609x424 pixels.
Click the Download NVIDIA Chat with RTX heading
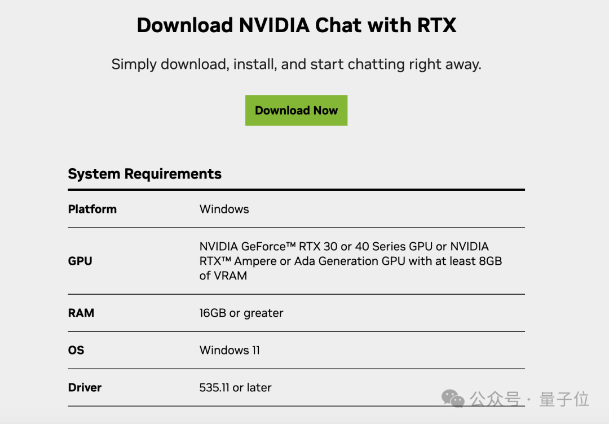[x=297, y=25]
